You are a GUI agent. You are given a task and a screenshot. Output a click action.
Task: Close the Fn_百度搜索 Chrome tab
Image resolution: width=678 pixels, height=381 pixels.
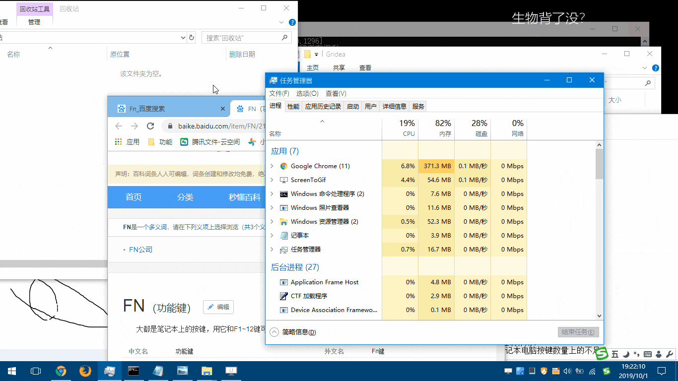click(223, 109)
